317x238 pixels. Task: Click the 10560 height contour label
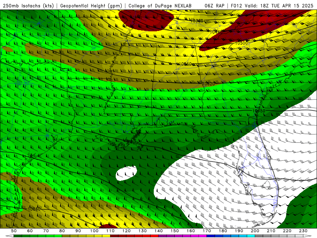pos(185,64)
